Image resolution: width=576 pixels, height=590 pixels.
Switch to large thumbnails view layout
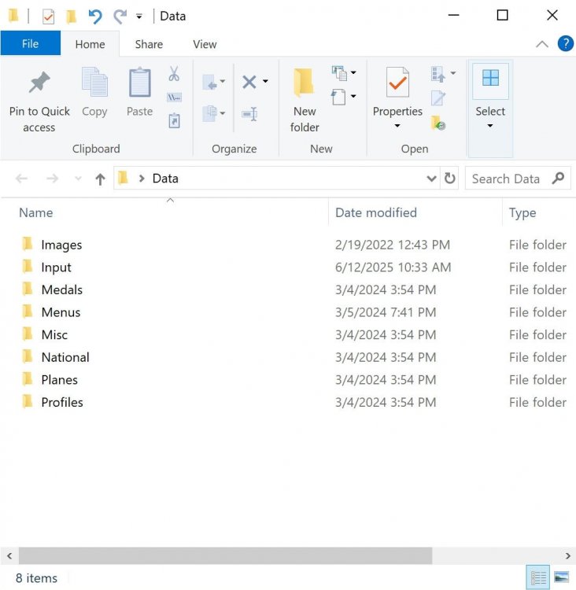pos(562,577)
